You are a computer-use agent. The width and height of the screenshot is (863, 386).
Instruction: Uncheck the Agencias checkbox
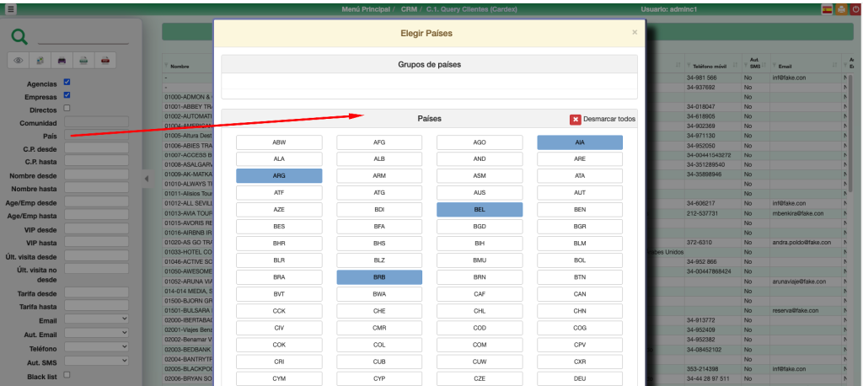click(67, 83)
